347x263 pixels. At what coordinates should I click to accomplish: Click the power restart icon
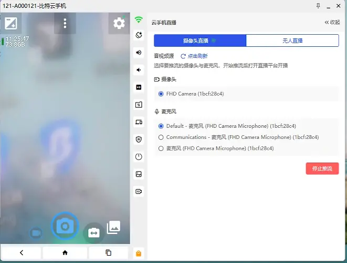[x=139, y=157]
